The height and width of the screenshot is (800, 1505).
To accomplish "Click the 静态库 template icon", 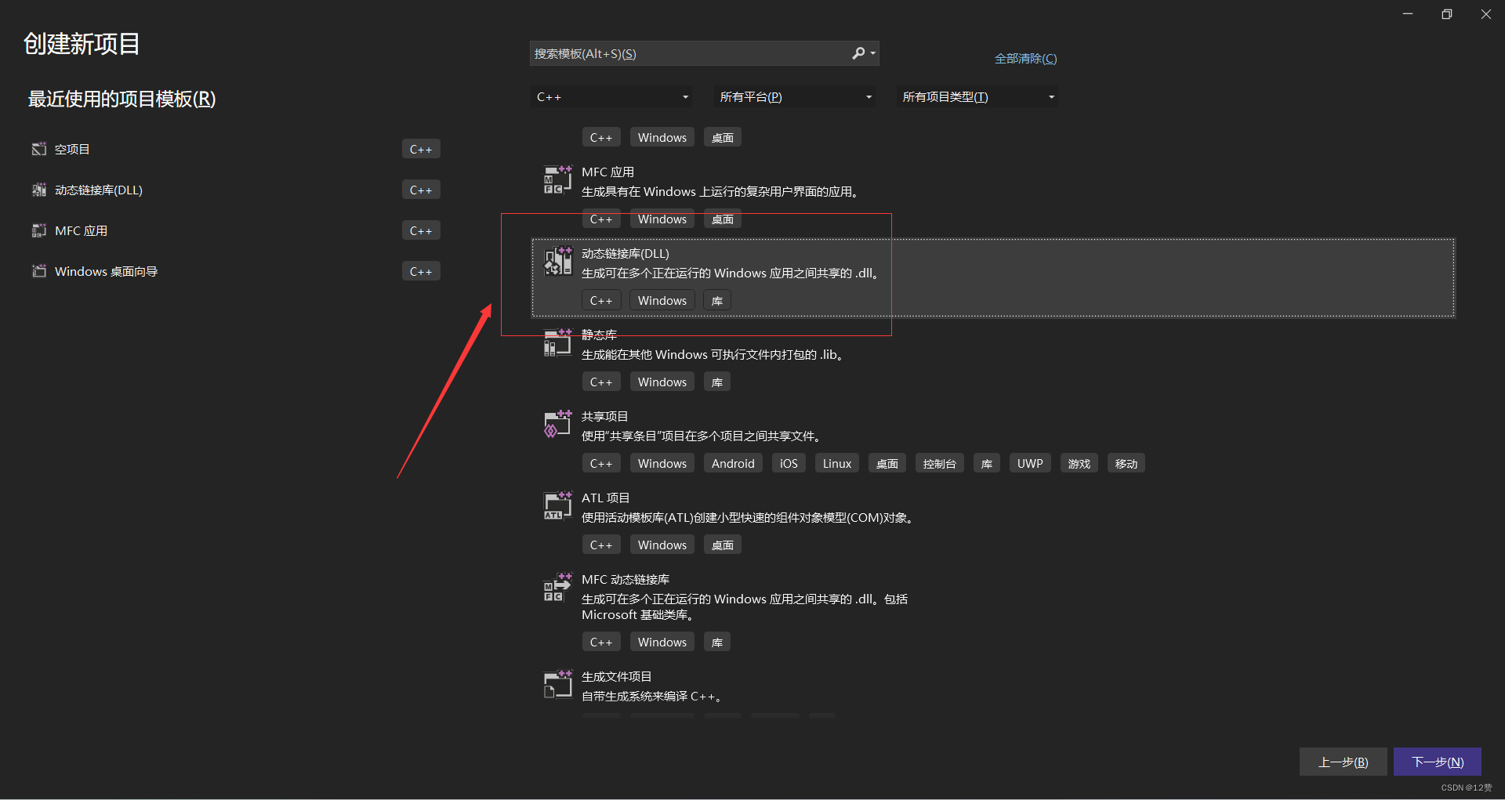I will (558, 343).
